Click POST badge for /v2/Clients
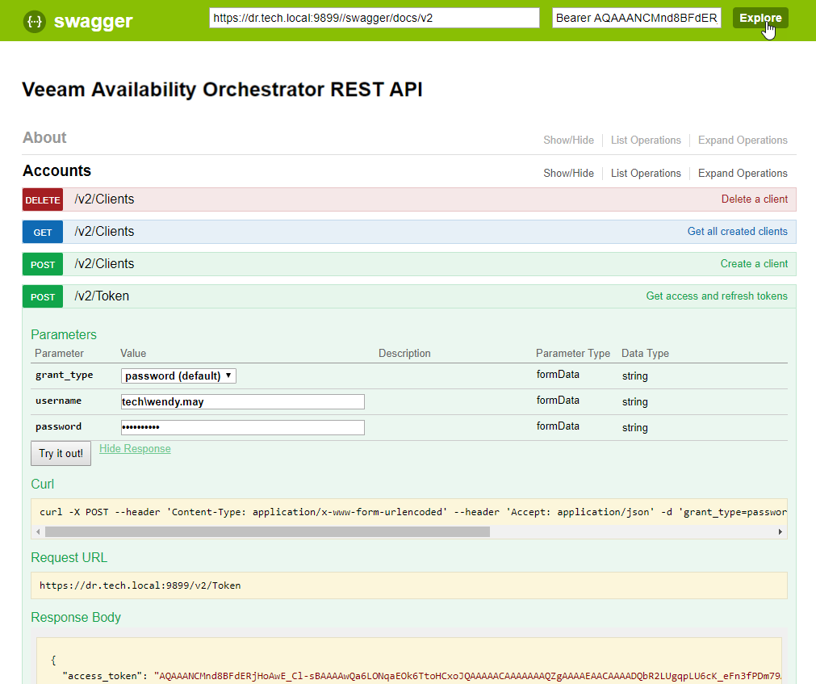The width and height of the screenshot is (816, 684). click(x=43, y=264)
